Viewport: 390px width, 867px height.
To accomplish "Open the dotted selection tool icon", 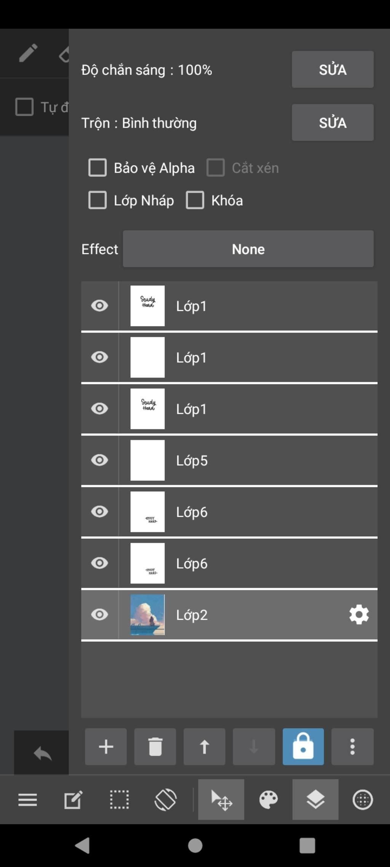I will coord(119,799).
